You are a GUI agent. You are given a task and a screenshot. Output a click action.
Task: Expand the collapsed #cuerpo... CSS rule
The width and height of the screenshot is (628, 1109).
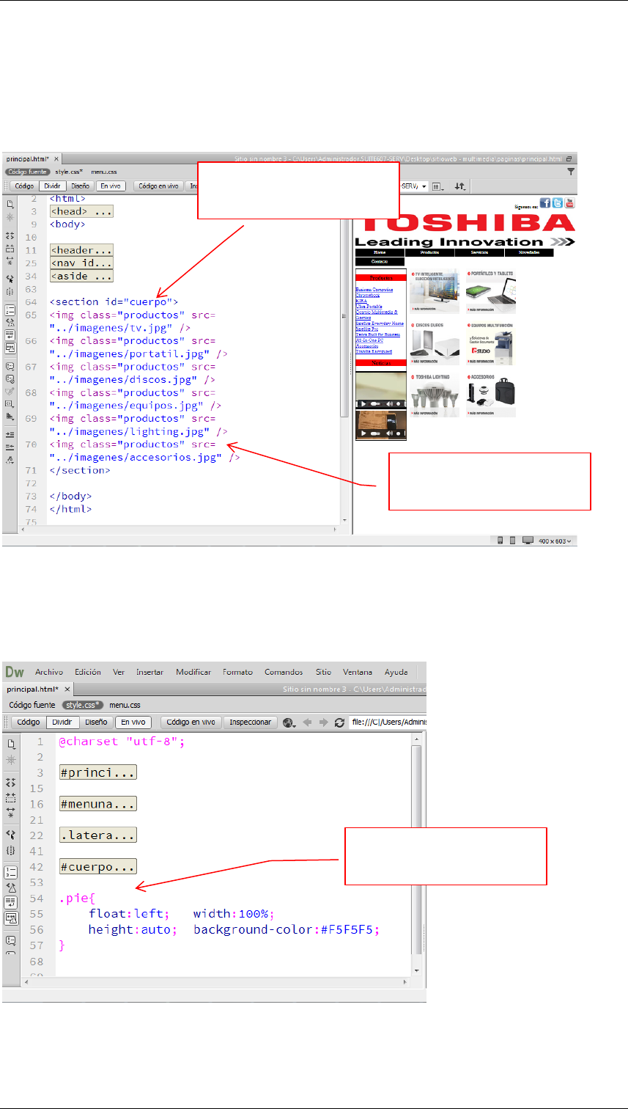click(98, 867)
